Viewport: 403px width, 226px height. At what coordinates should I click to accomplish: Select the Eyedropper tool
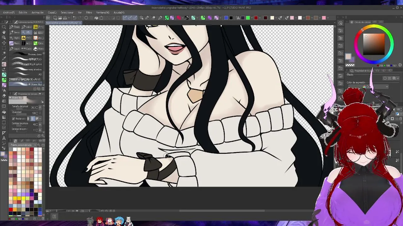tap(4, 59)
